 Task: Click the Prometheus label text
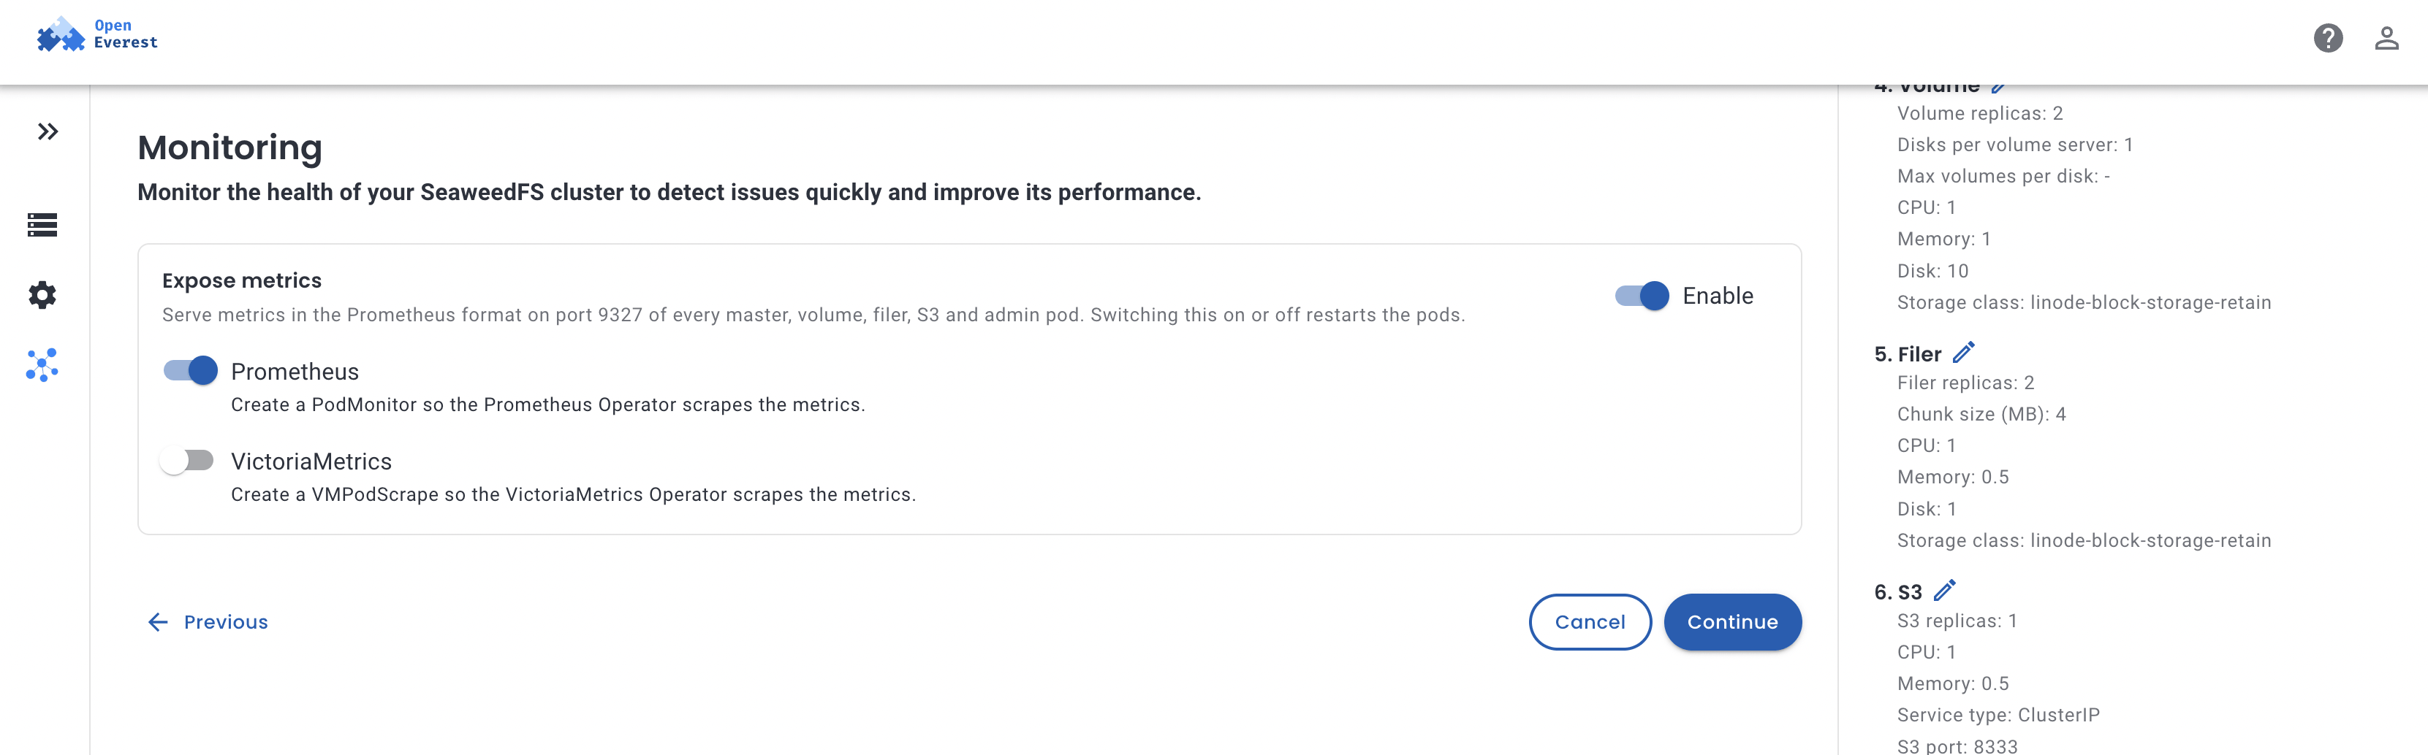point(295,372)
